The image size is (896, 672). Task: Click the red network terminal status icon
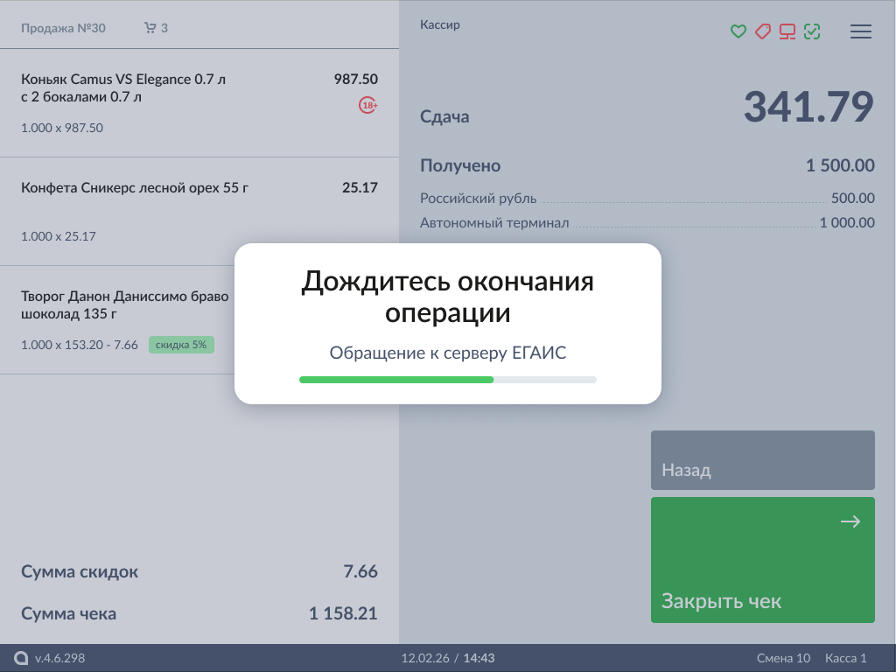coord(787,32)
